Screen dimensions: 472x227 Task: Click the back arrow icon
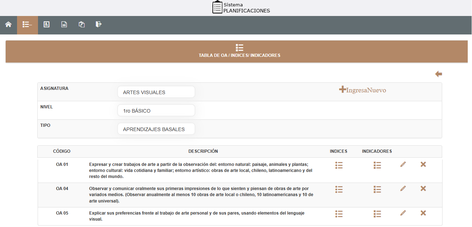(439, 74)
